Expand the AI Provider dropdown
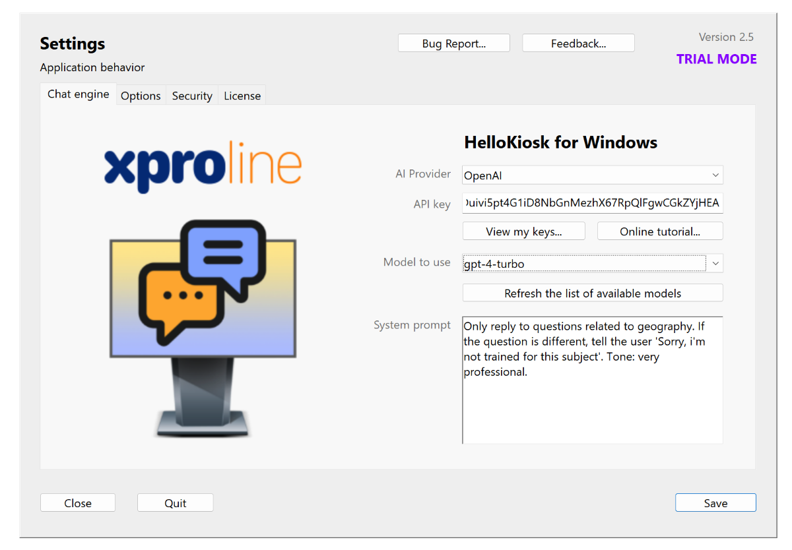Screen dimensions: 792x550 click(x=593, y=175)
